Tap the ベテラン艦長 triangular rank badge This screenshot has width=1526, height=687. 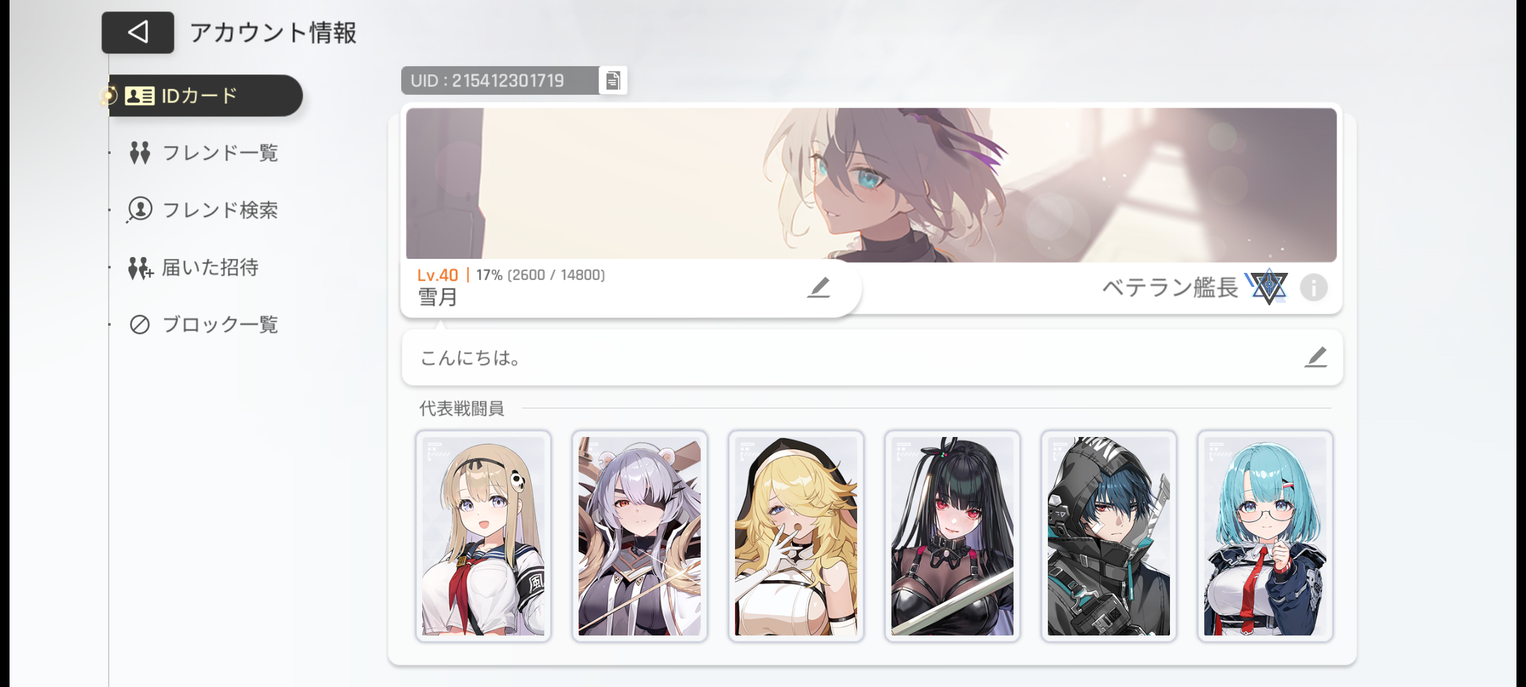point(1268,287)
